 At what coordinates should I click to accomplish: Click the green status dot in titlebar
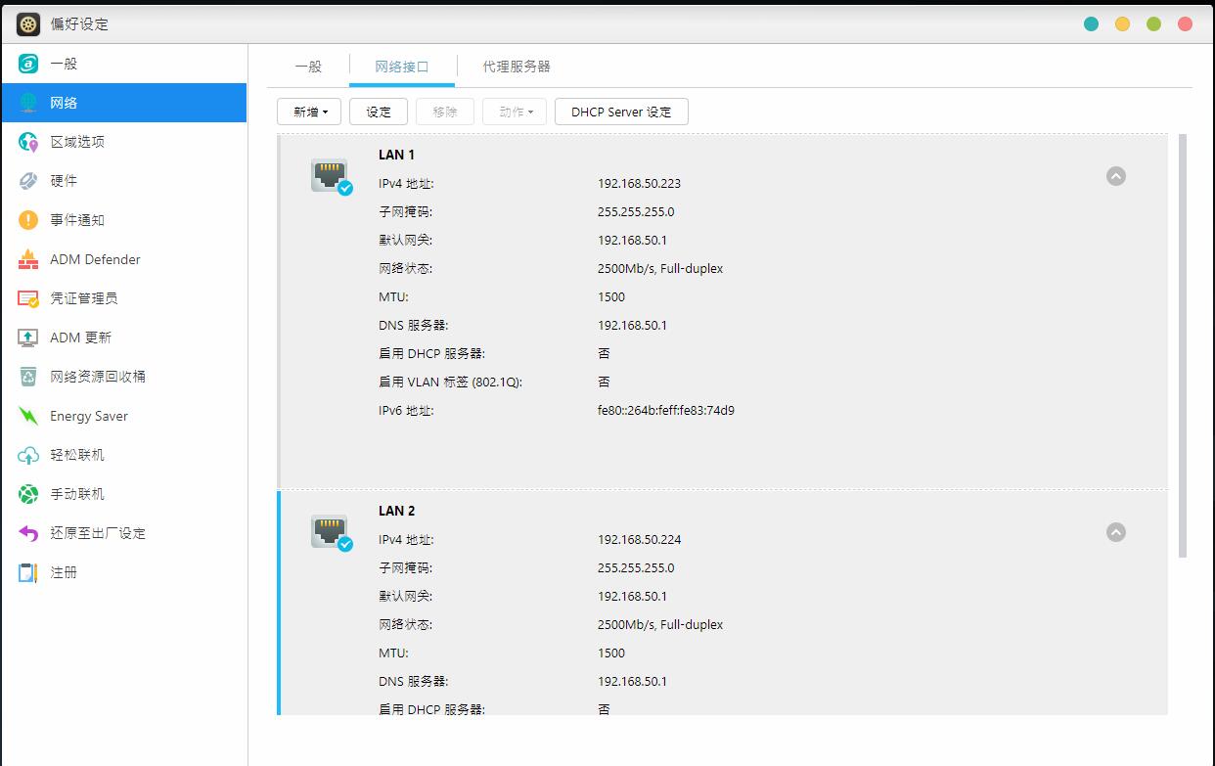point(1154,23)
